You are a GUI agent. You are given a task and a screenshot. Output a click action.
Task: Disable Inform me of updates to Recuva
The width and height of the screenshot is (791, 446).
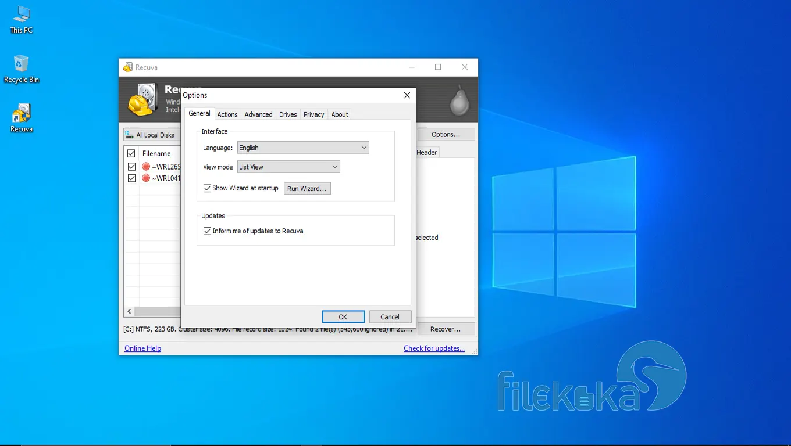207,231
